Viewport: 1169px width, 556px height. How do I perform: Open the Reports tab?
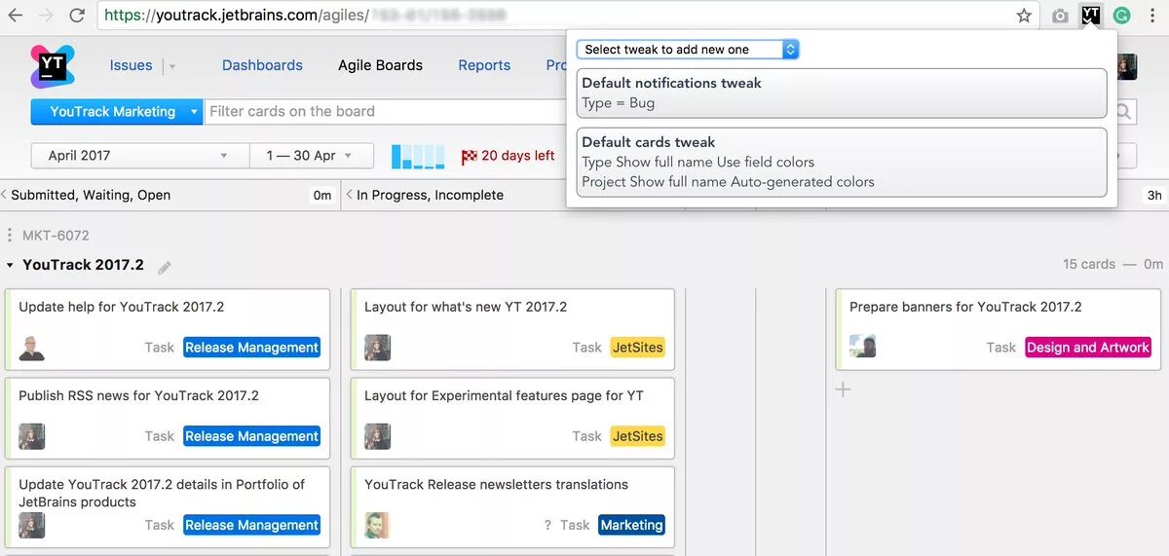tap(484, 65)
